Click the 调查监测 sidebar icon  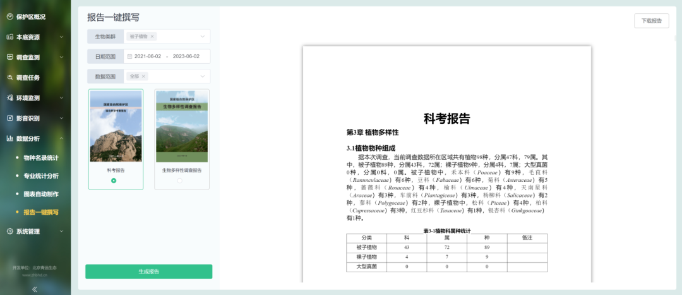10,57
